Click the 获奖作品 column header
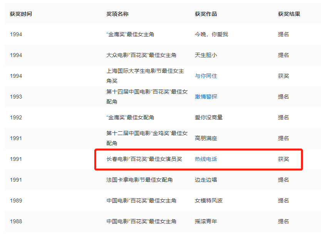 click(x=206, y=14)
